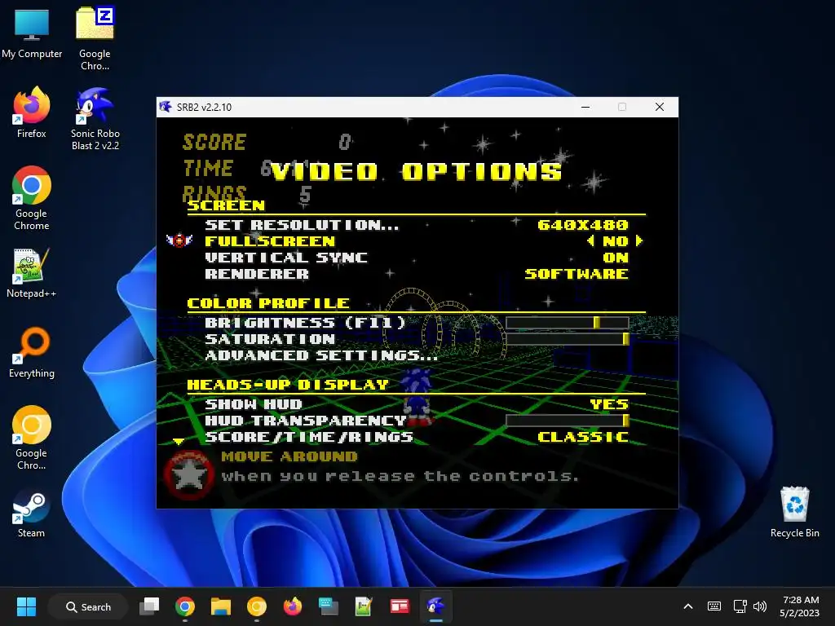Viewport: 835px width, 626px height.
Task: Minimize the SRB2 window
Action: pos(585,107)
